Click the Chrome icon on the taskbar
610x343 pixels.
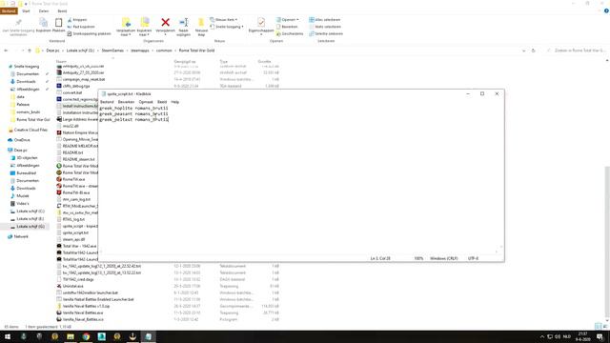pos(86,336)
